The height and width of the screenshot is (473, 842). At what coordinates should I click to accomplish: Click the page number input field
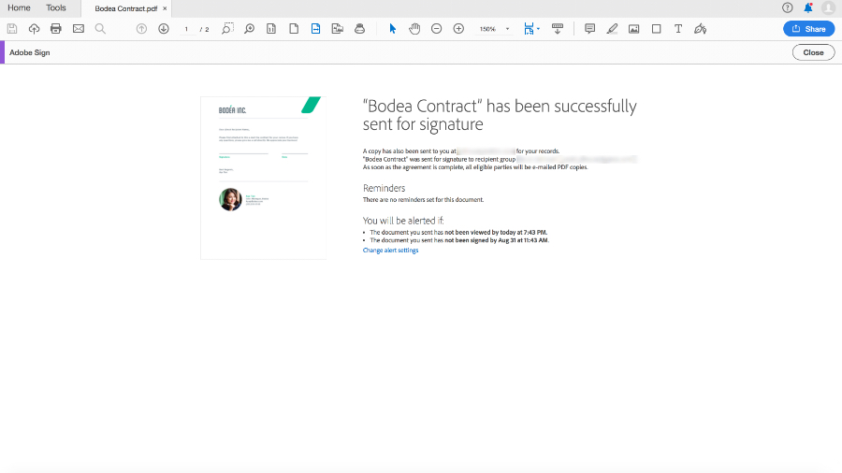click(x=186, y=29)
